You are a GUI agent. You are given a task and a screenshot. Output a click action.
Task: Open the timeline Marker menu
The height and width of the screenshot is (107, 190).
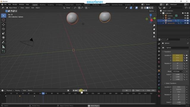[x=30, y=90]
